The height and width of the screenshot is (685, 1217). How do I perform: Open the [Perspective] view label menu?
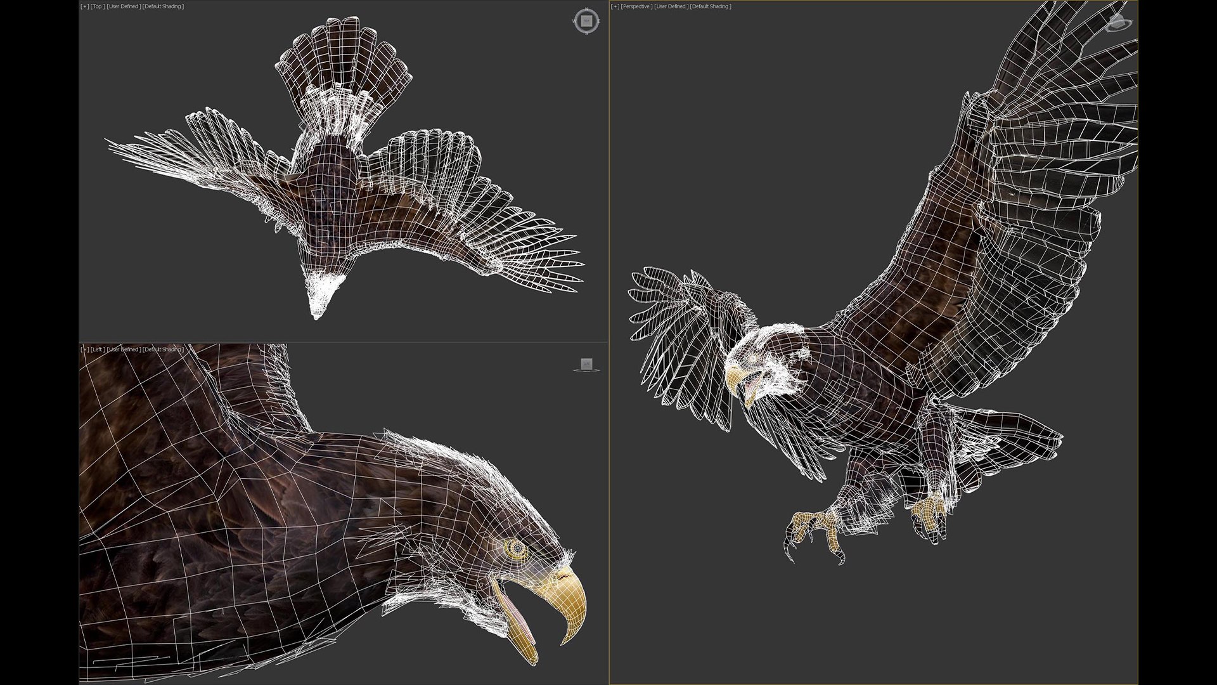pos(636,6)
